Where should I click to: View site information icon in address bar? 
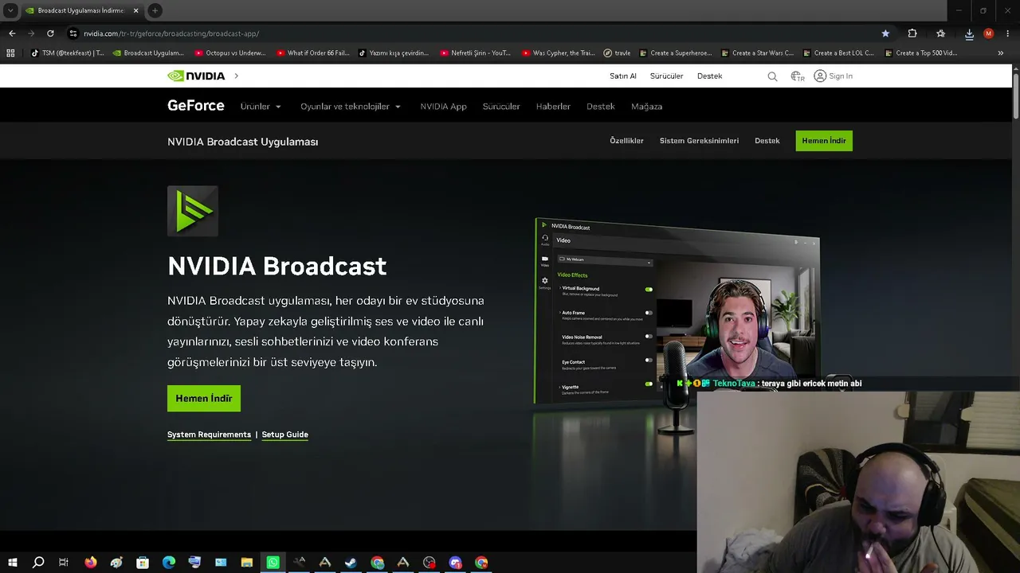click(73, 33)
